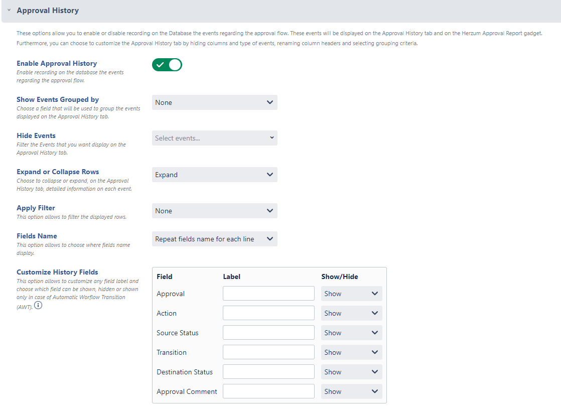Open the Fields Name dropdown

(x=215, y=239)
